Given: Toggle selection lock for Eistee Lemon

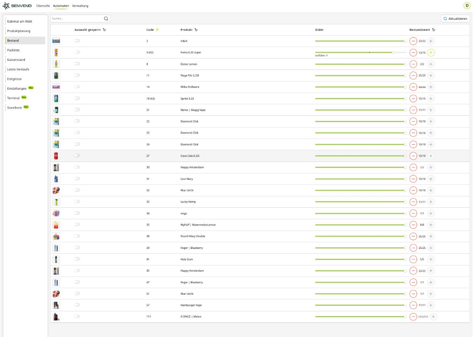Looking at the screenshot, I should point(77,64).
